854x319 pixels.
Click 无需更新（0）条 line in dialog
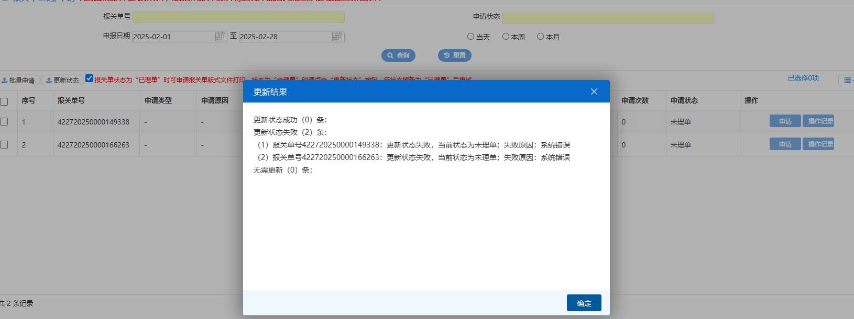(283, 170)
